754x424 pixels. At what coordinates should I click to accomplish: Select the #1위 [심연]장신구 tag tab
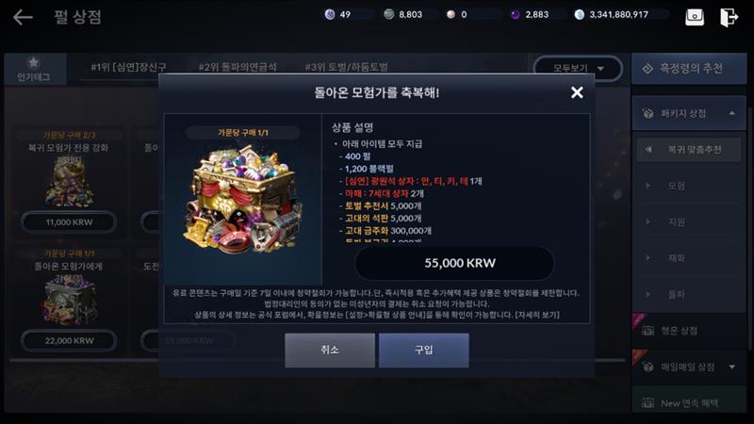[128, 67]
